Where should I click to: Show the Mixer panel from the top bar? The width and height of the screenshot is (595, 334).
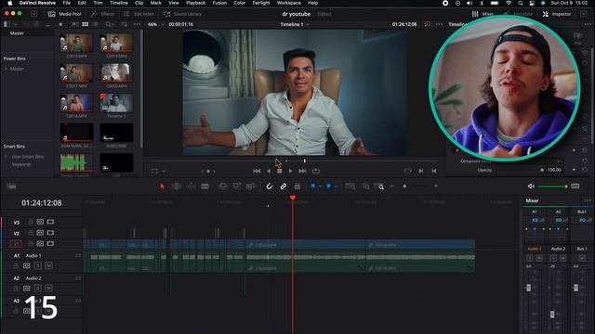tap(483, 14)
